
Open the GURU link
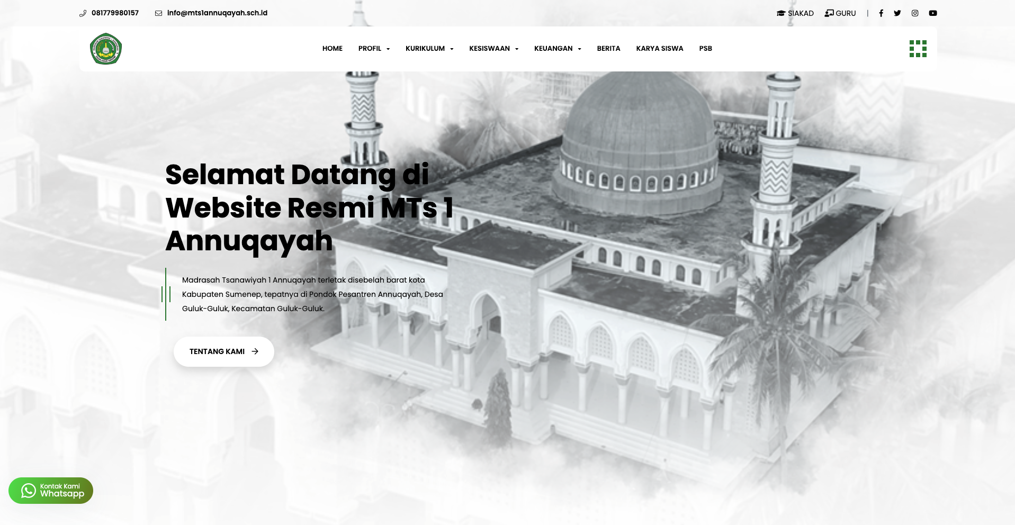[x=840, y=13]
